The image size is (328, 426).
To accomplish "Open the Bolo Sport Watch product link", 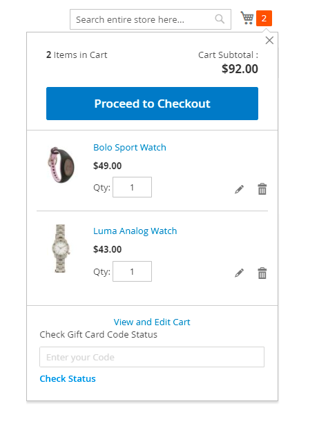I will (x=130, y=147).
